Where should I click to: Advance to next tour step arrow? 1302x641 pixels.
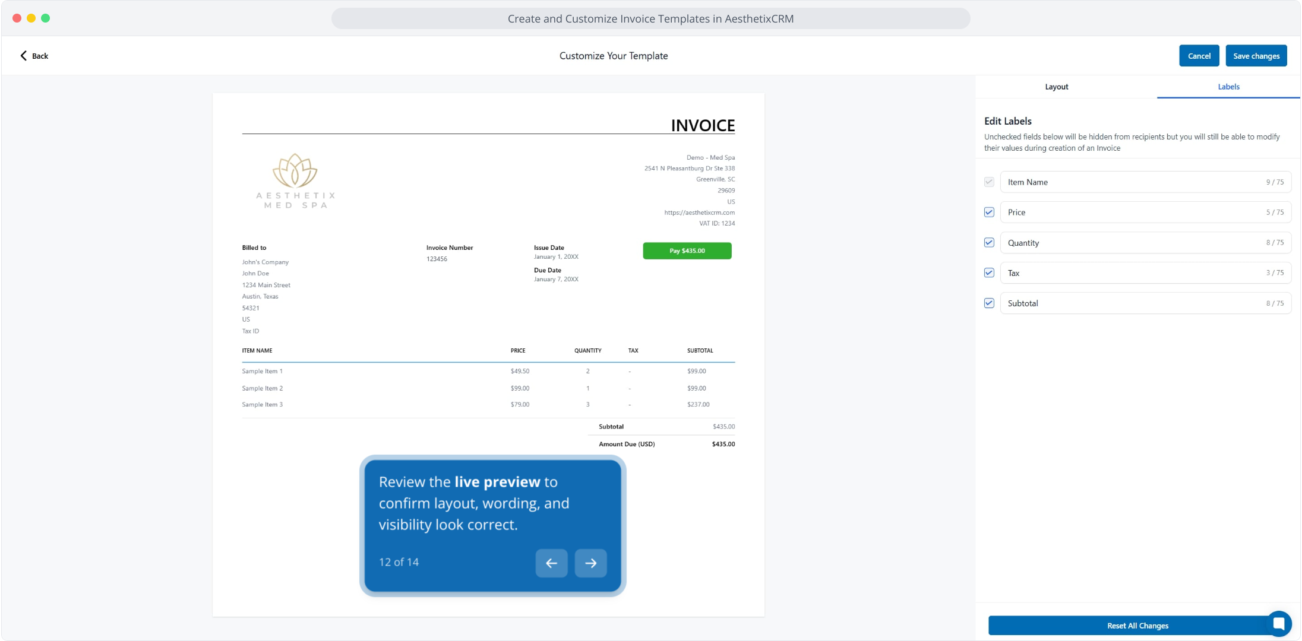[x=590, y=563]
